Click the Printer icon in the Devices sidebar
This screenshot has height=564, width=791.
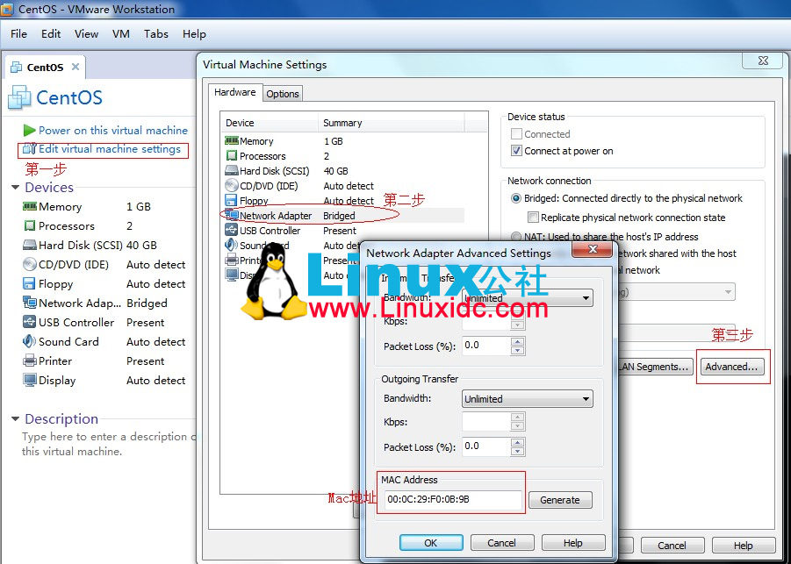30,361
